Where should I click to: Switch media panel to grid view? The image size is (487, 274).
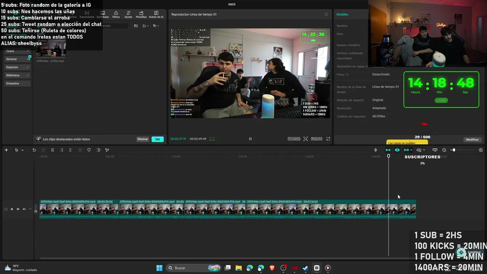pyautogui.click(x=136, y=26)
